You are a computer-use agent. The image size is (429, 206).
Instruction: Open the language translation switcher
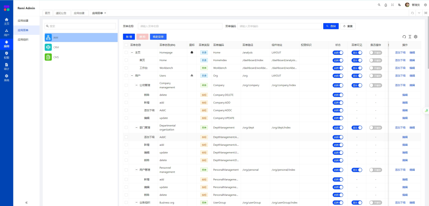click(399, 5)
